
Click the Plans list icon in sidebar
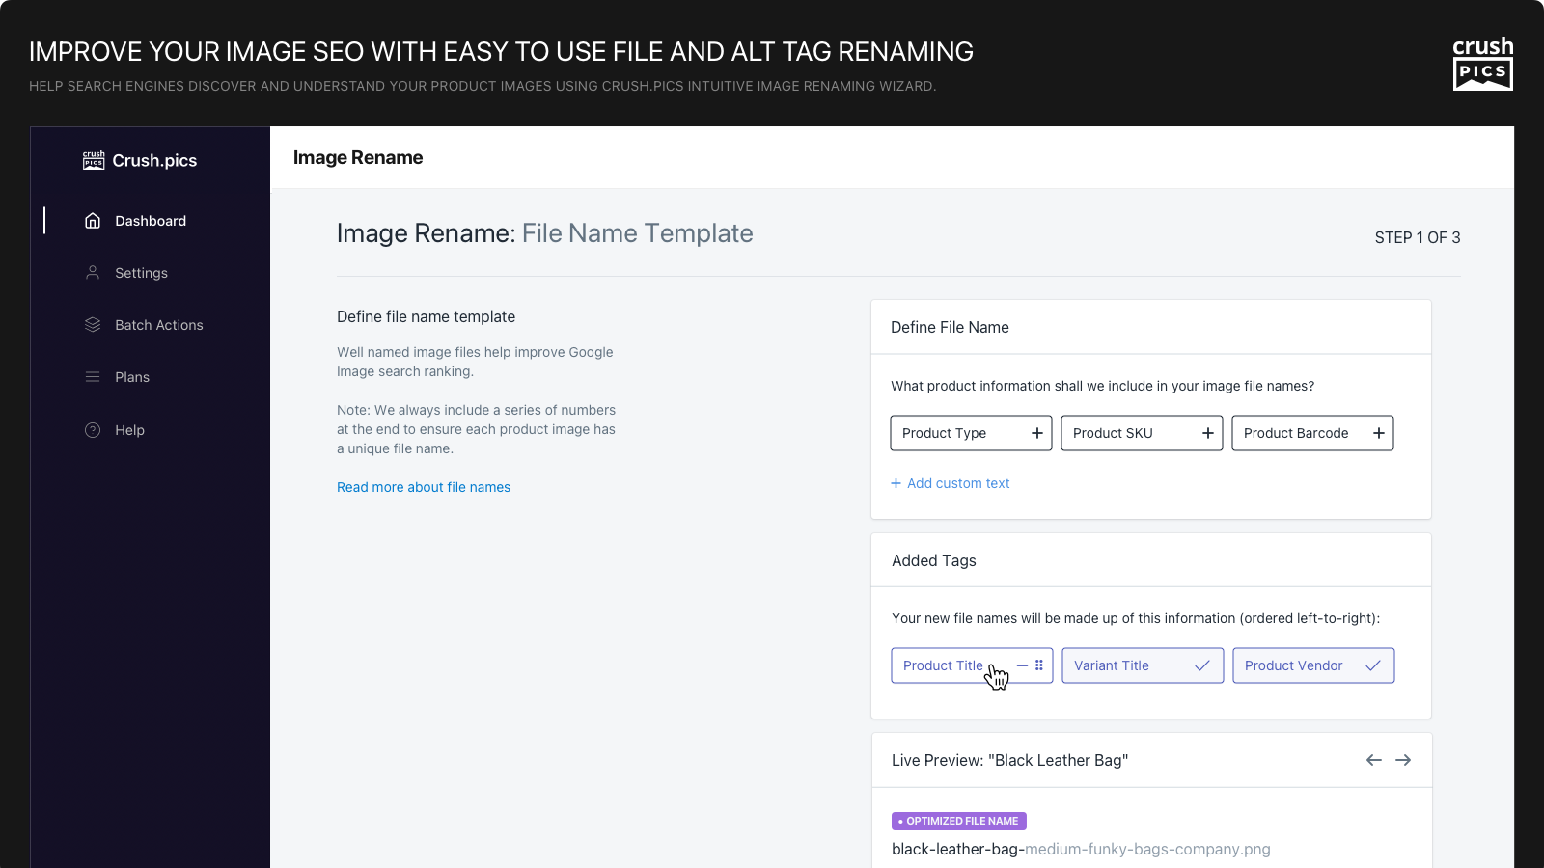[93, 377]
